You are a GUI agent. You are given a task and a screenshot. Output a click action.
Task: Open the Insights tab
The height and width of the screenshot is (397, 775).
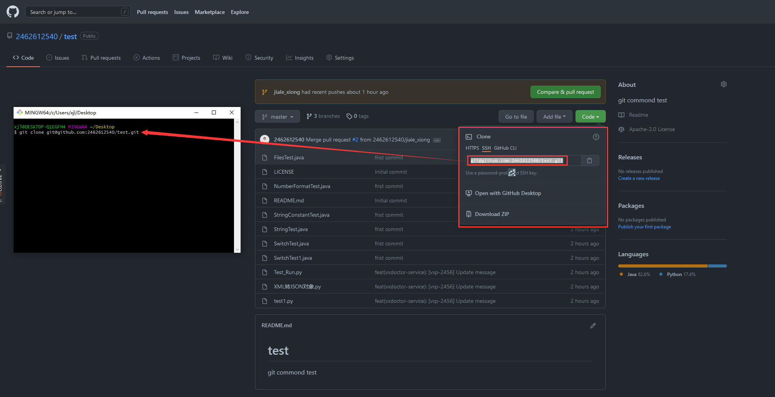pos(300,58)
